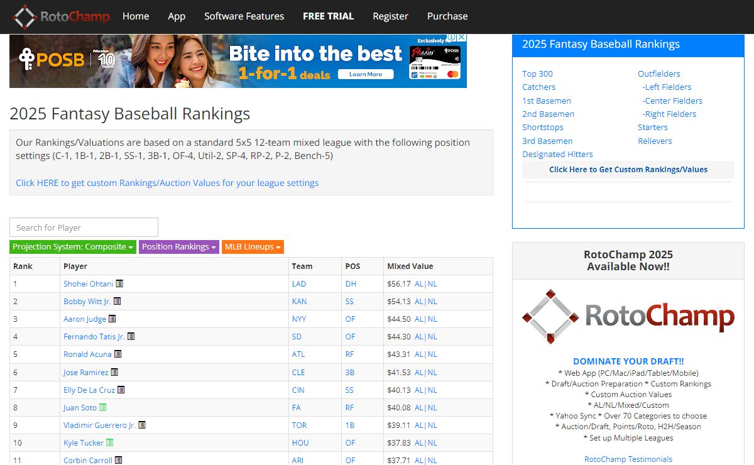Open Purchase page

[x=447, y=16]
